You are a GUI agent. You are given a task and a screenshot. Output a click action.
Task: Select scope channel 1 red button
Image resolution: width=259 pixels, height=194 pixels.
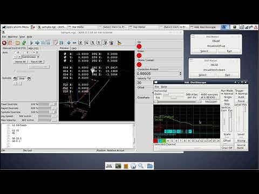point(155,141)
